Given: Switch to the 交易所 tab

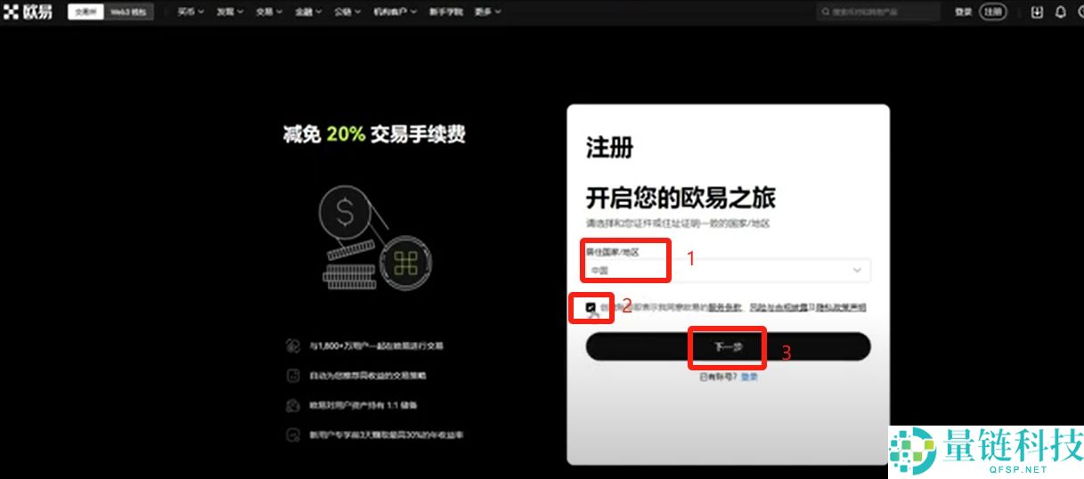Looking at the screenshot, I should click(86, 12).
